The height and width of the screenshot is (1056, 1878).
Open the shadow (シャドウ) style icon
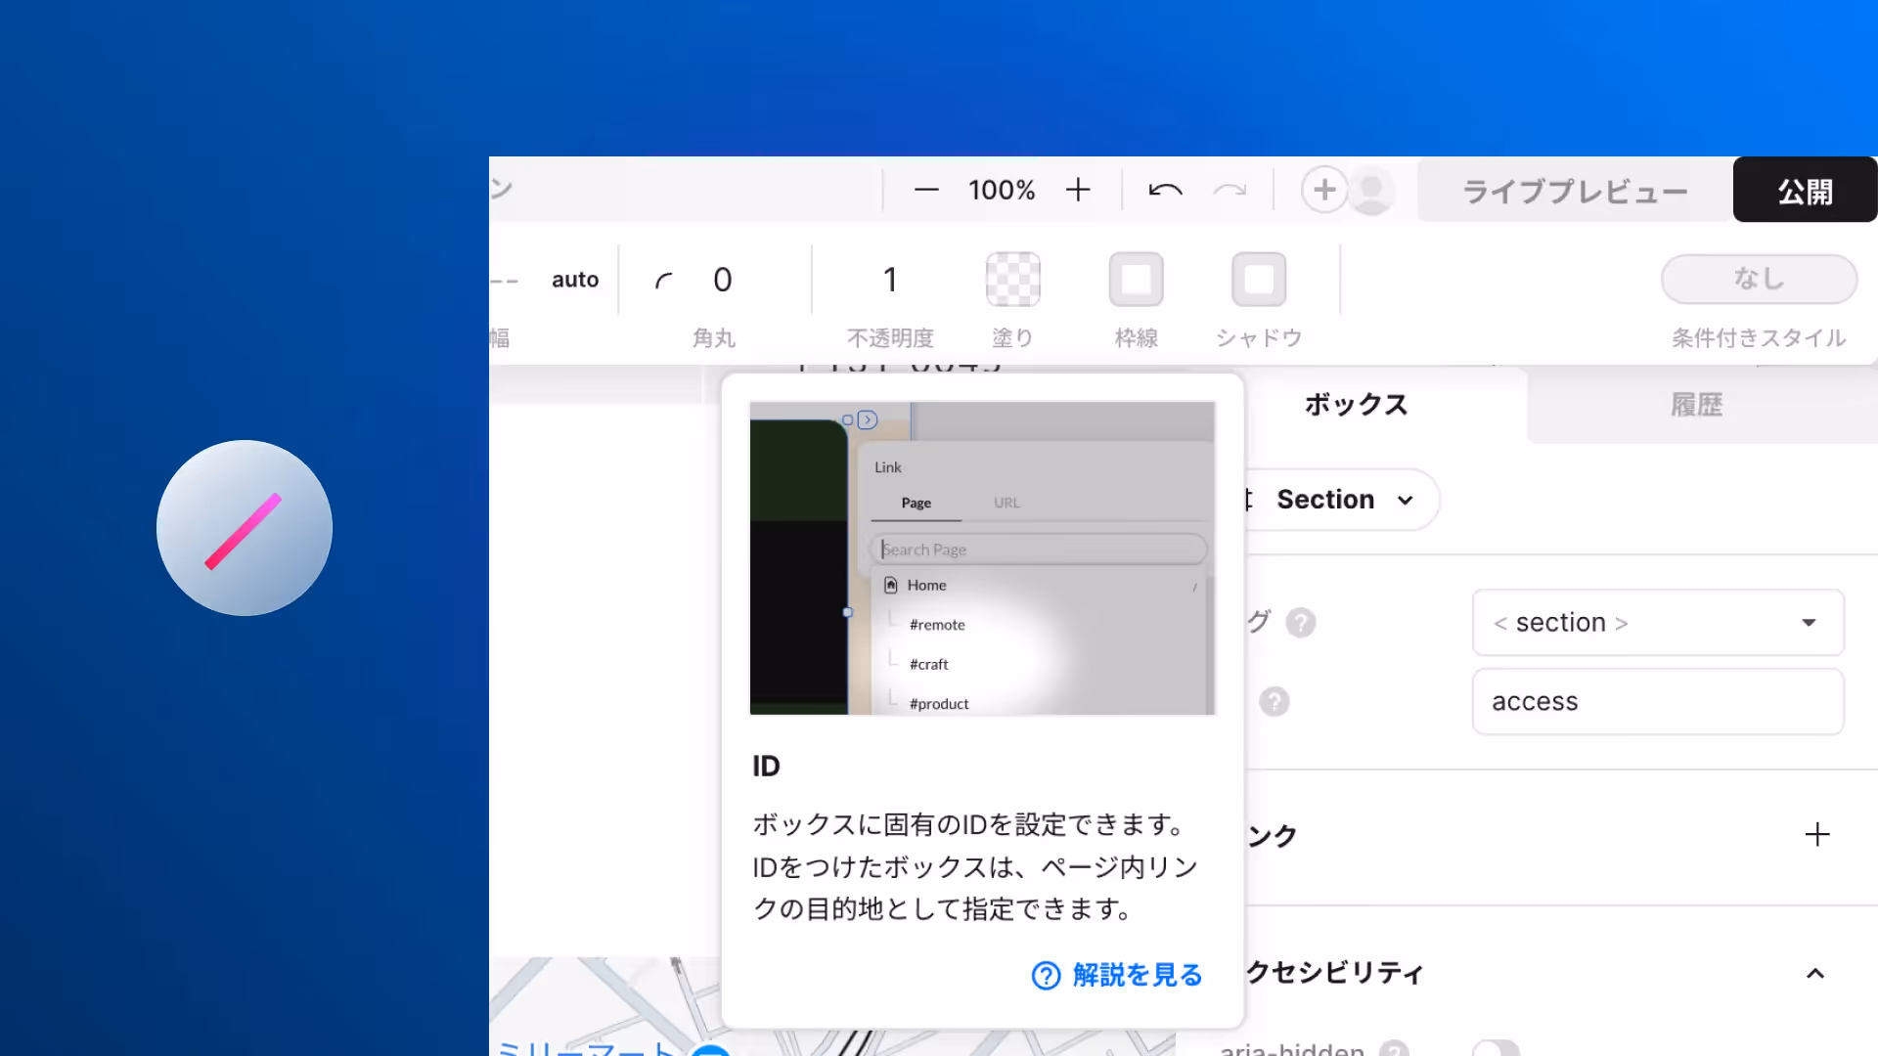click(1259, 280)
